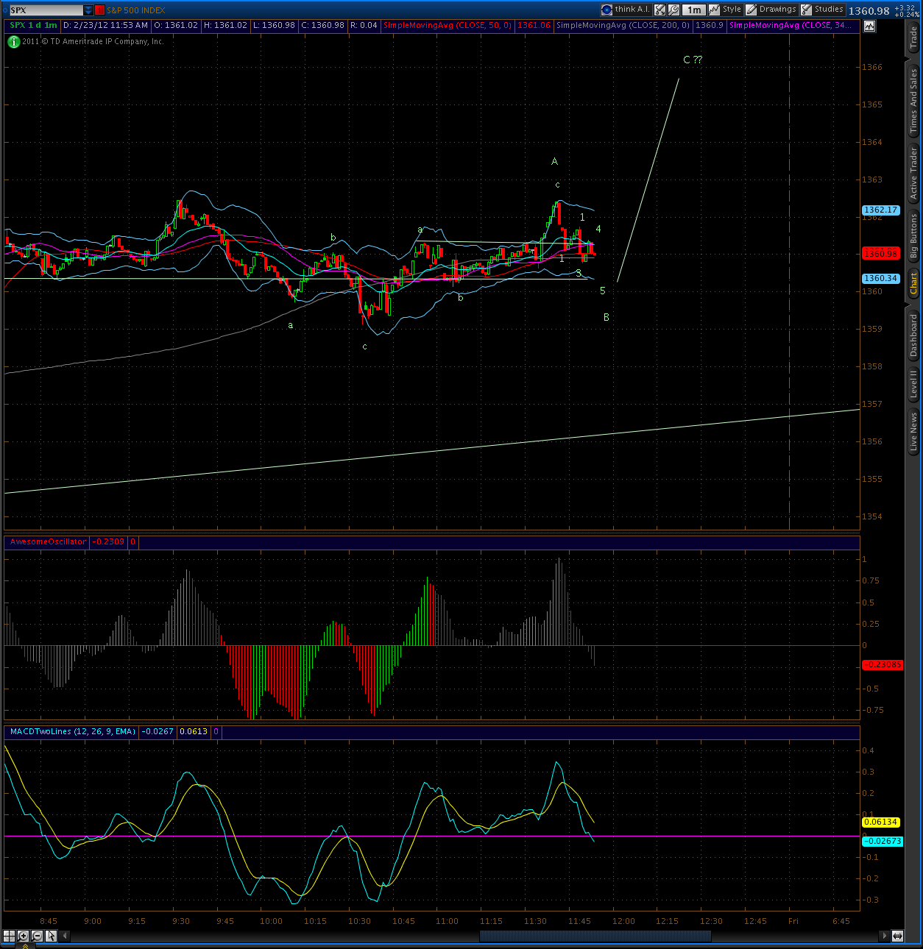
Task: Click the 'R: 0.04' range readout
Action: coord(364,25)
